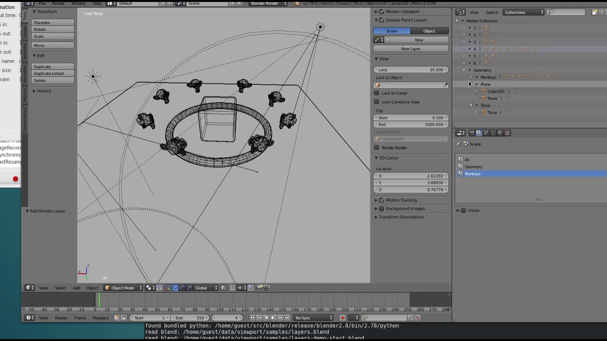Click the Mirror button
Viewport: 607px width, 341px height.
(x=53, y=45)
